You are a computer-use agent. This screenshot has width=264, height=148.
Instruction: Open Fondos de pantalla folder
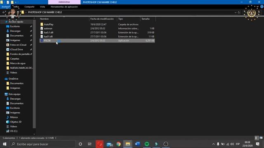[20, 54]
